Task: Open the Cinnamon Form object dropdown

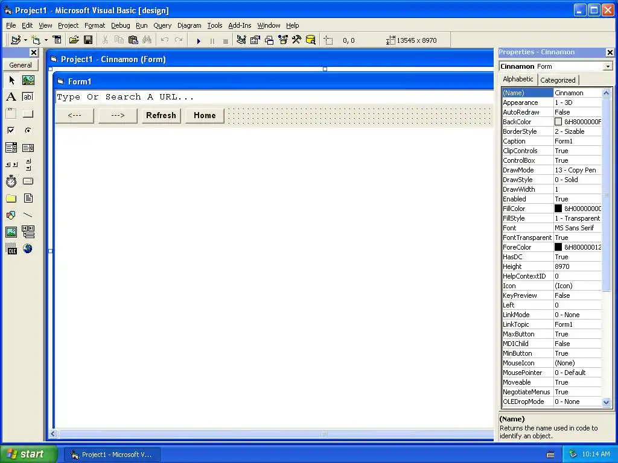Action: click(x=607, y=66)
